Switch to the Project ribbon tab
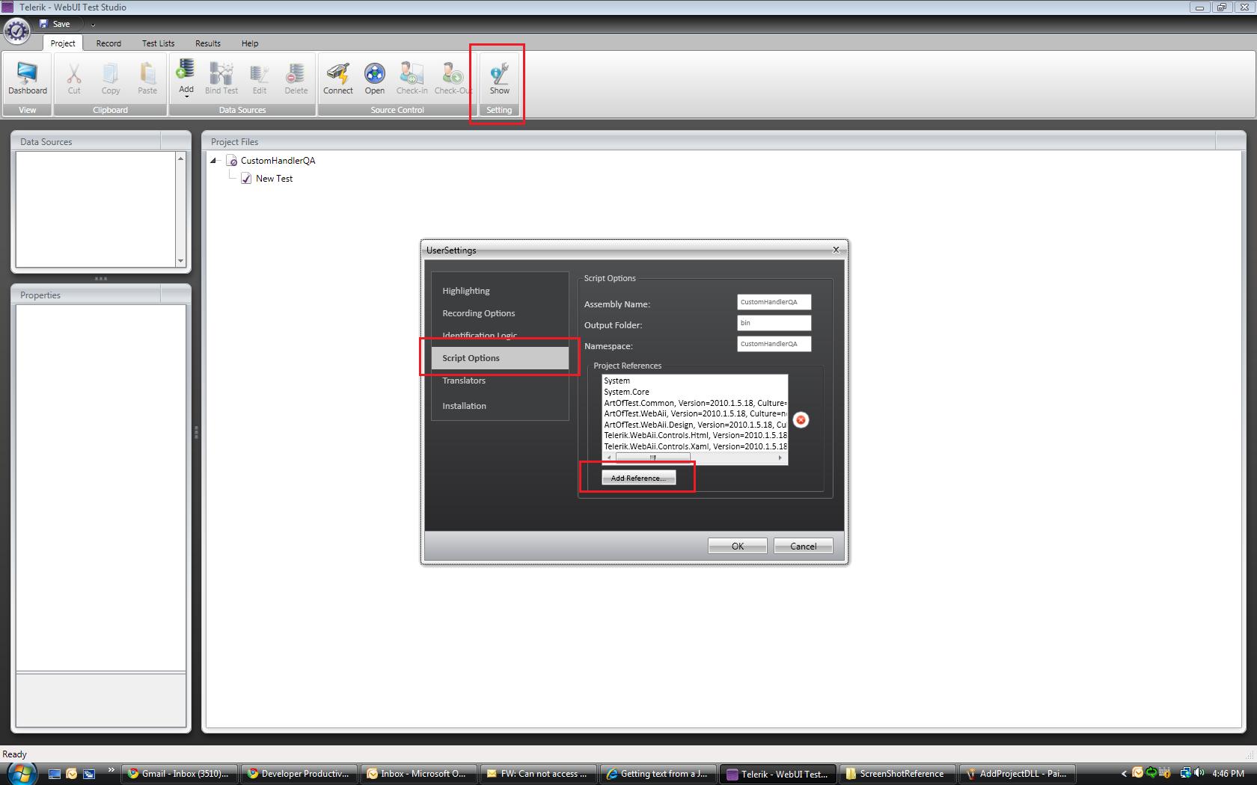Image resolution: width=1257 pixels, height=785 pixels. click(63, 43)
